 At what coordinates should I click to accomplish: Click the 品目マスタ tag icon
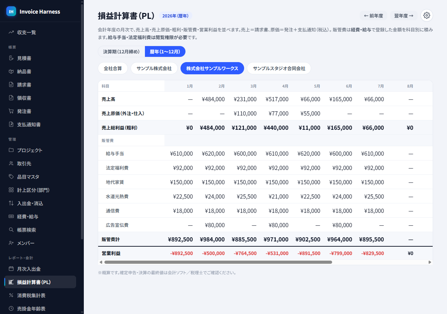(x=11, y=177)
